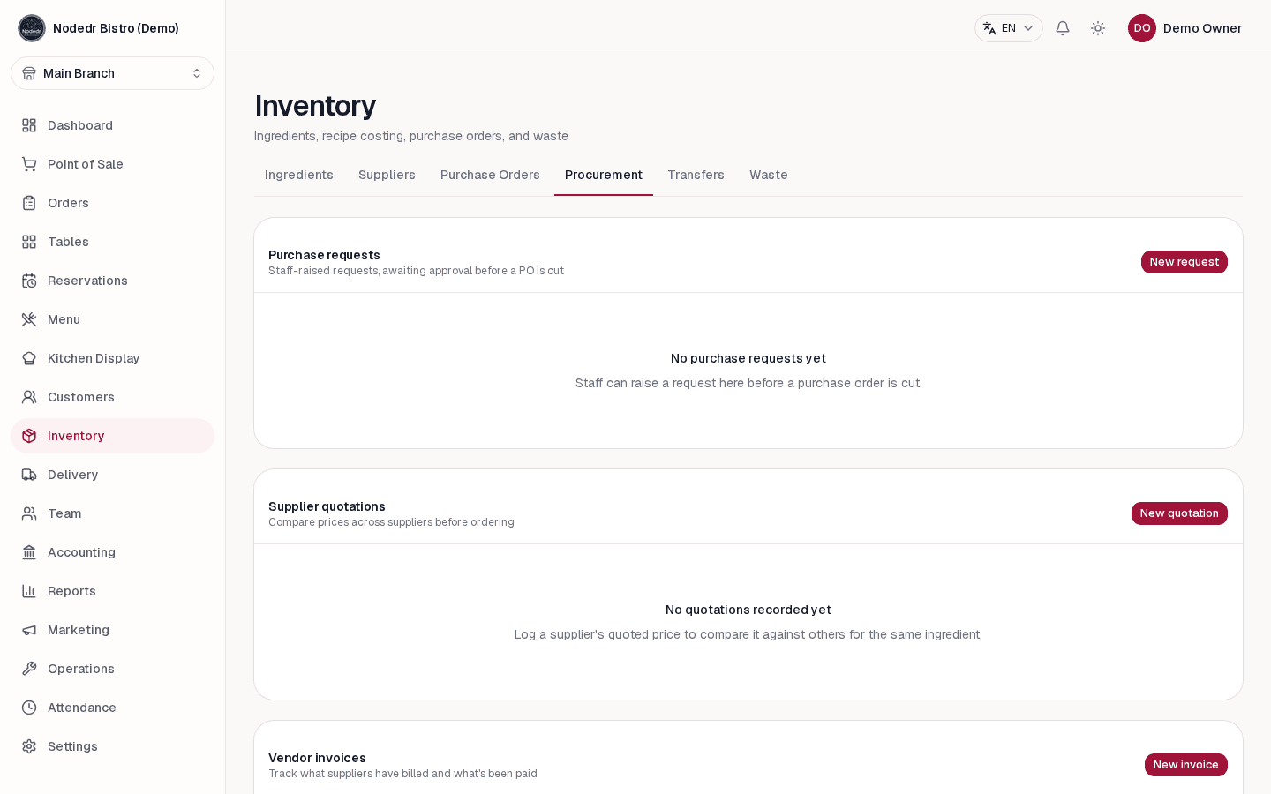1271x794 pixels.
Task: Open the Team page link
Action: point(112,513)
